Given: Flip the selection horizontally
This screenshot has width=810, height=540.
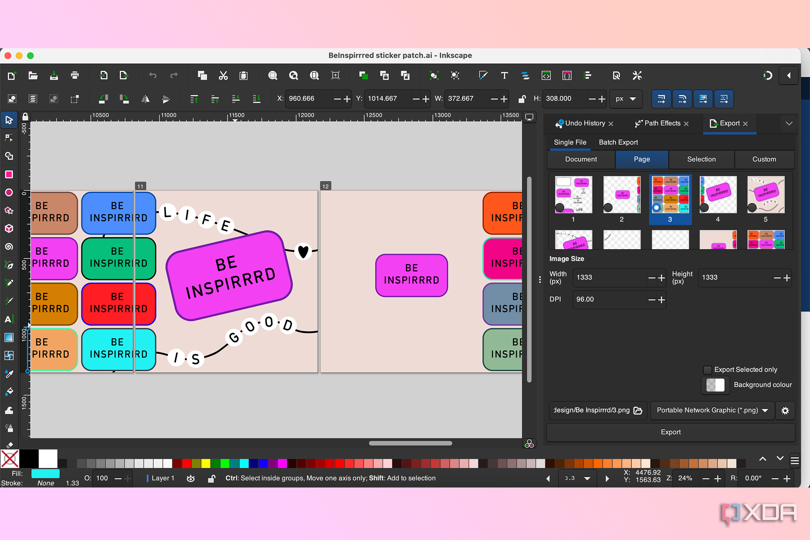Looking at the screenshot, I should (x=145, y=99).
